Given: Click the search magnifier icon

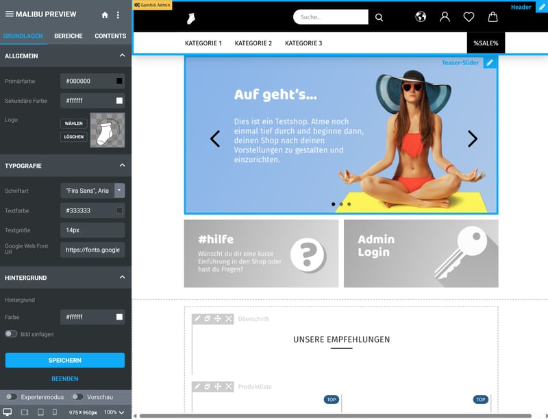Looking at the screenshot, I should 379,17.
